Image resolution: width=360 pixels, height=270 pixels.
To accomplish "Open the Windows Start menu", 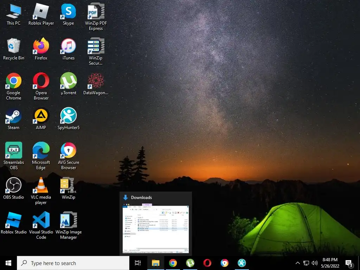I will click(x=8, y=263).
